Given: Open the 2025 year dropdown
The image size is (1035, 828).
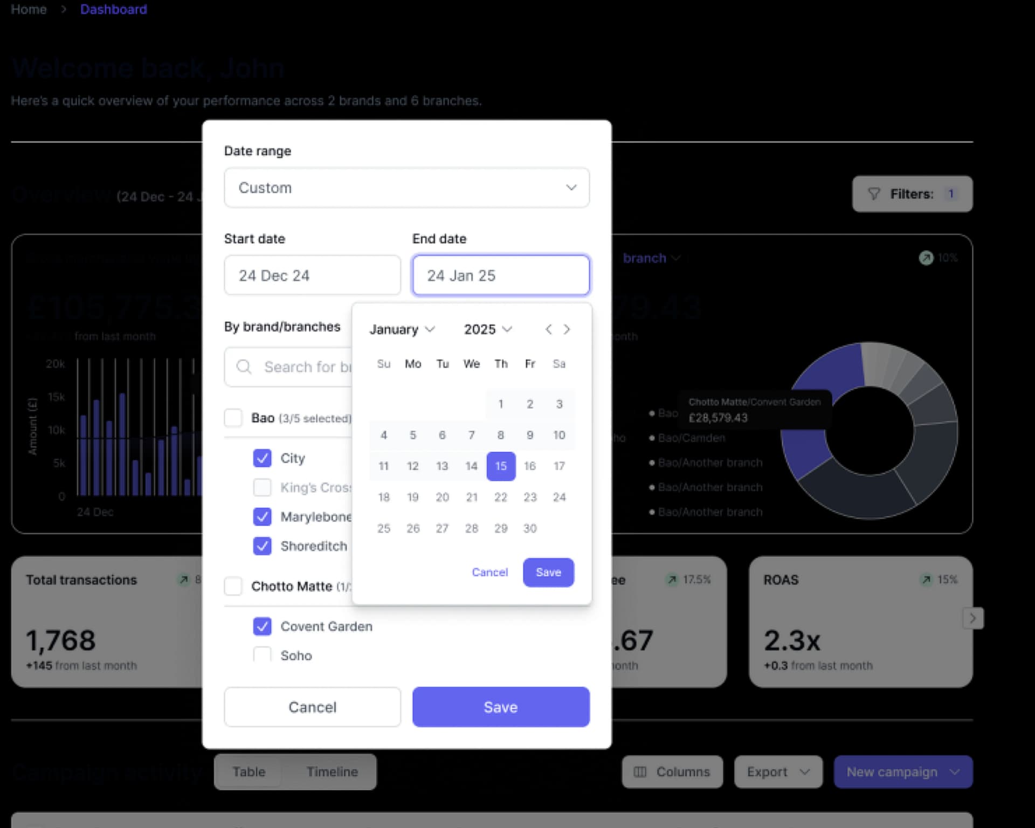Looking at the screenshot, I should (487, 329).
